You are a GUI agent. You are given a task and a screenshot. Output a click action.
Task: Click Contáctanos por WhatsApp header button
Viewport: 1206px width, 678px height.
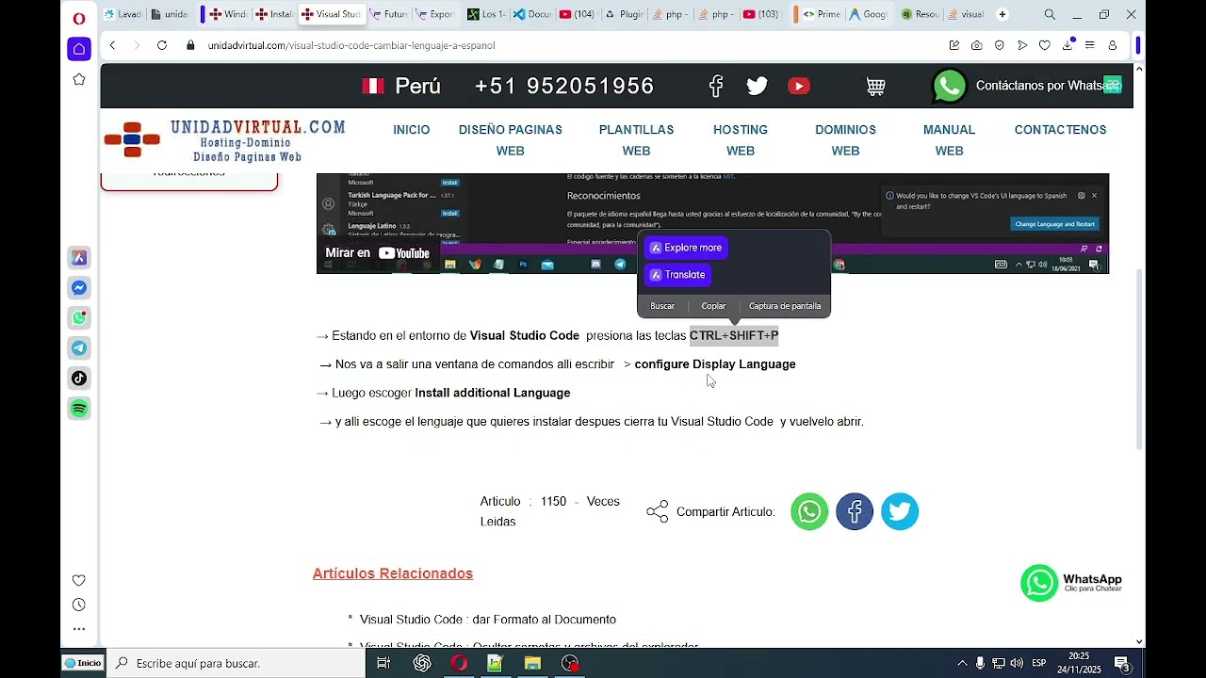point(1027,86)
